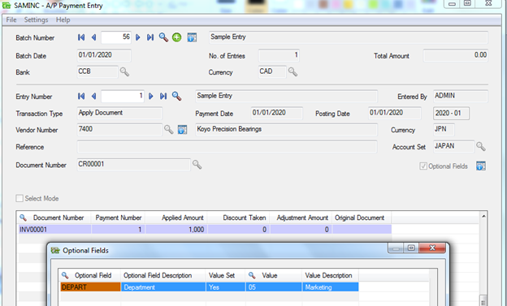Click the Bank field showing CCB
507x306 pixels.
[97, 71]
